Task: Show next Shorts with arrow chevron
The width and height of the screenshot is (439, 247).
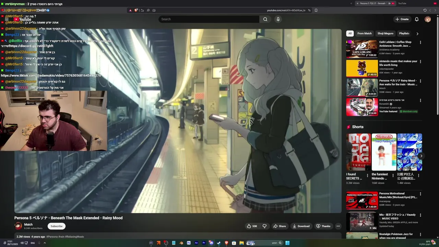Action: point(421,156)
